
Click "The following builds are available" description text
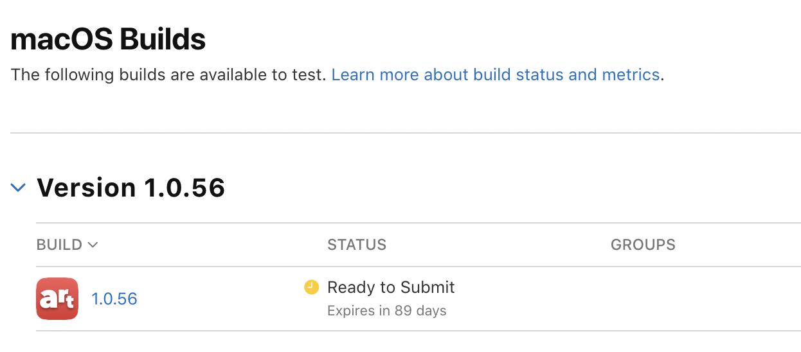[167, 75]
